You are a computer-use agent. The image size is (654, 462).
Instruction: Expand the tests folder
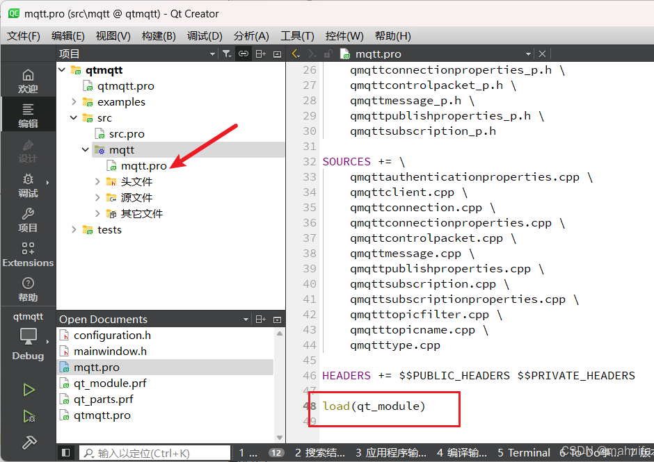pyautogui.click(x=74, y=229)
